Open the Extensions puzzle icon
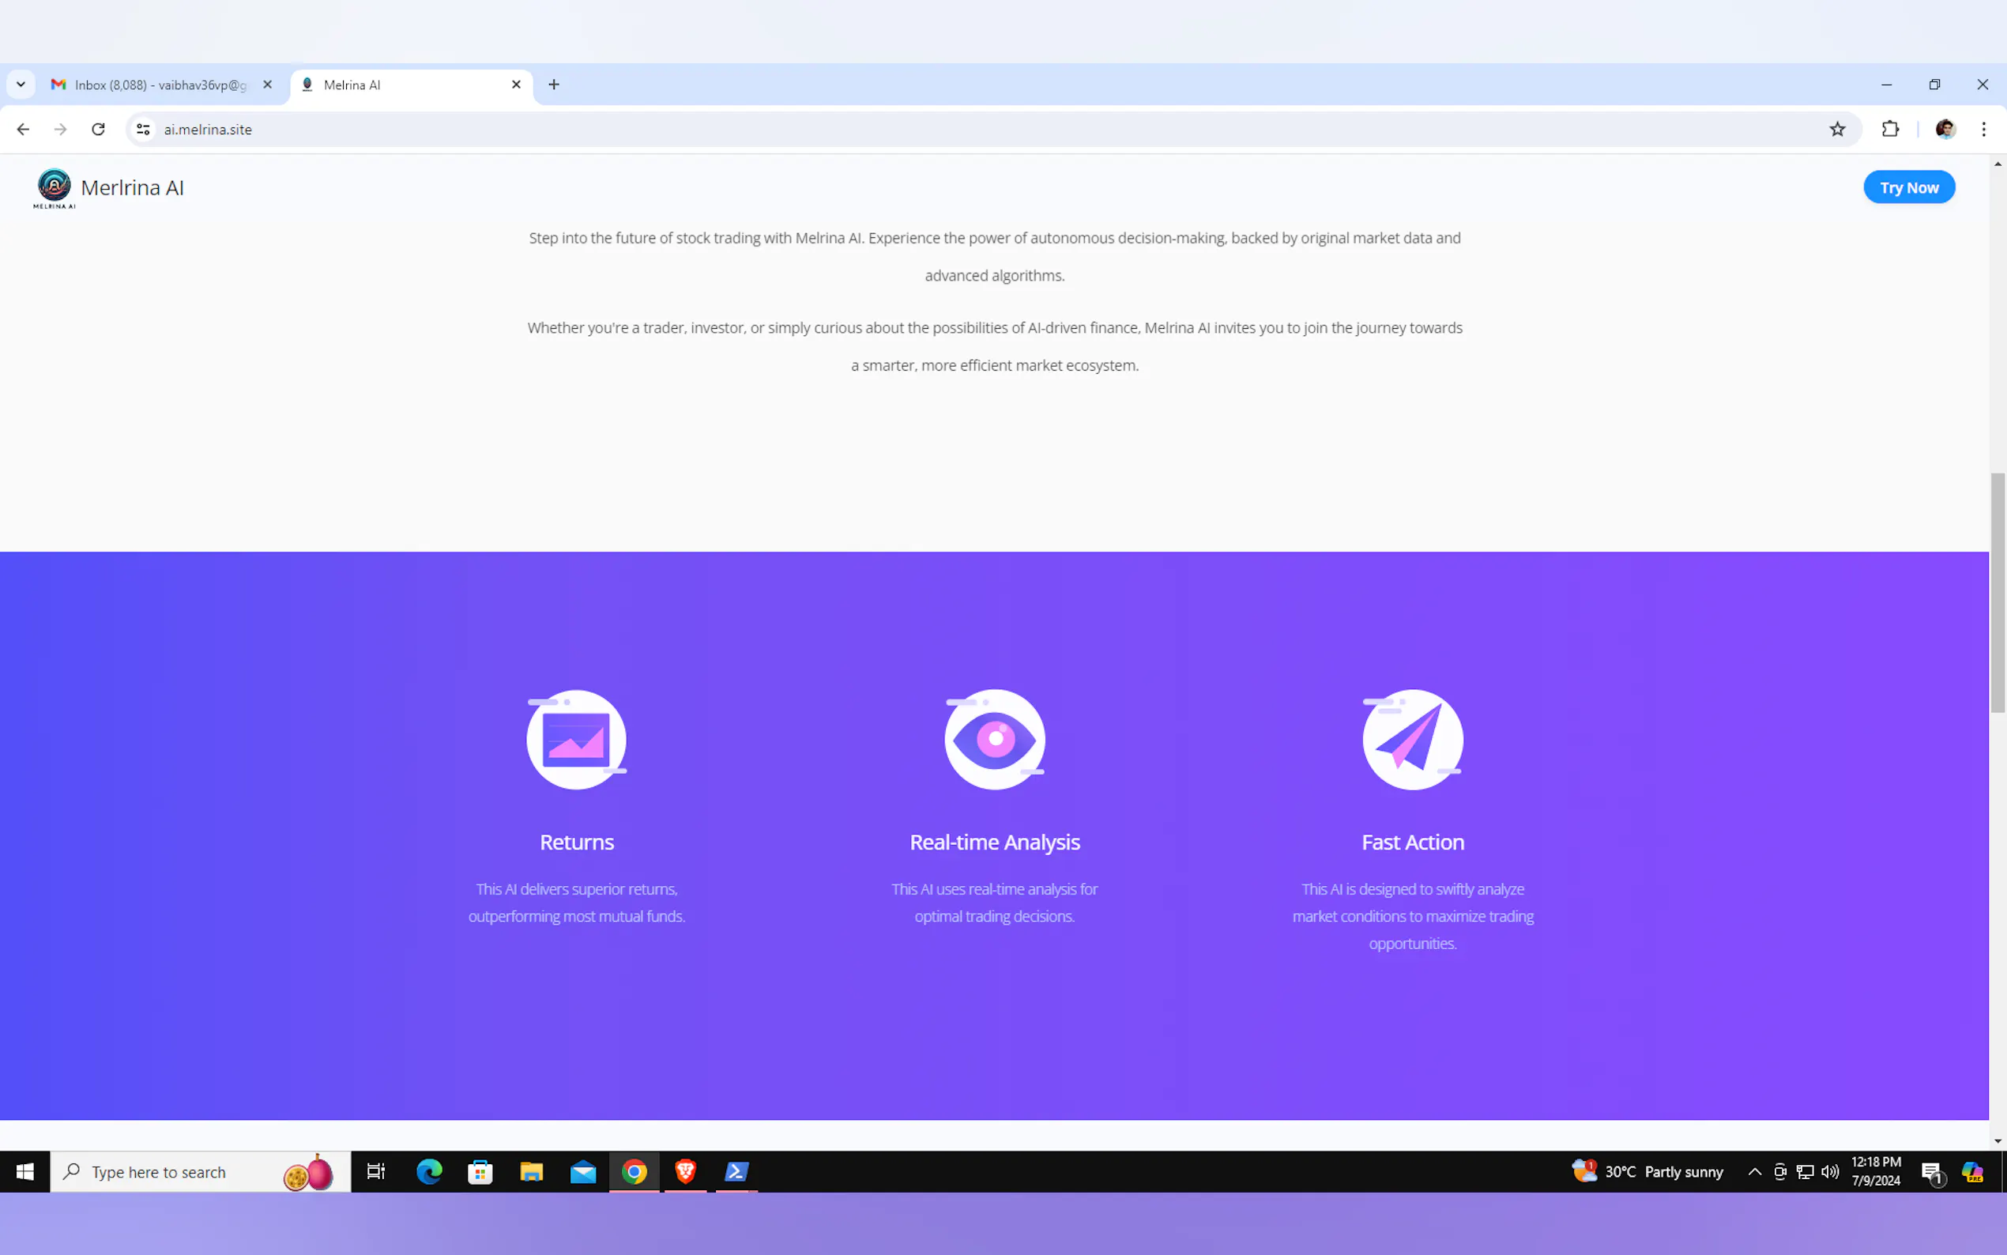Viewport: 2007px width, 1255px height. [x=1890, y=130]
